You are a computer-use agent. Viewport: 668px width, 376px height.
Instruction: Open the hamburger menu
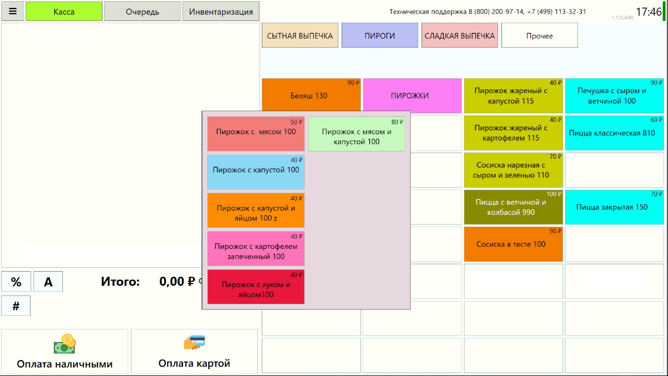pyautogui.click(x=12, y=11)
